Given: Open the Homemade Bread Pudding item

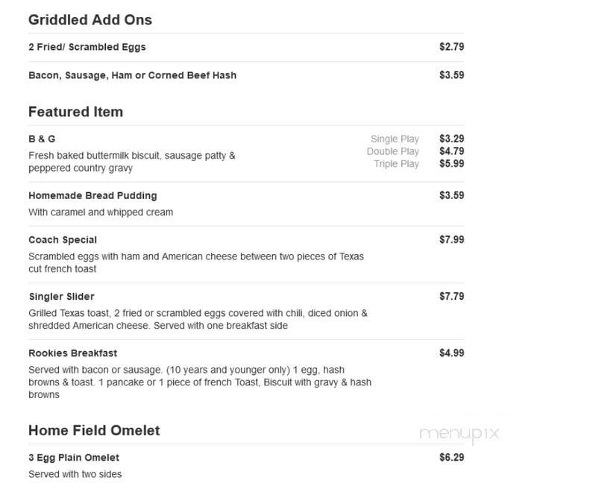Looking at the screenshot, I should coord(92,196).
